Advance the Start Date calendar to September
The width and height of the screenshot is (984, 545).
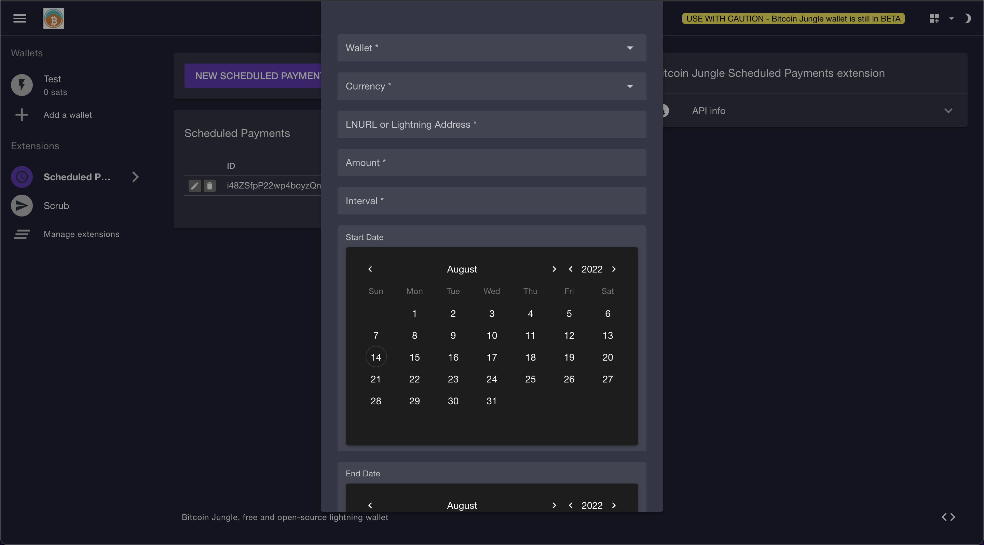[x=554, y=269]
